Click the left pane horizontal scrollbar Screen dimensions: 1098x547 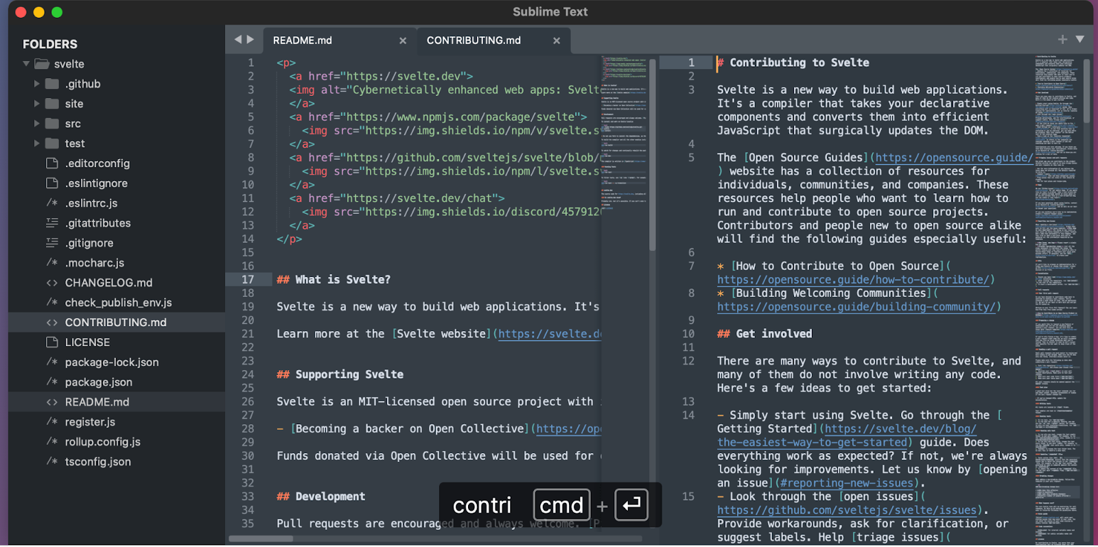tap(261, 539)
